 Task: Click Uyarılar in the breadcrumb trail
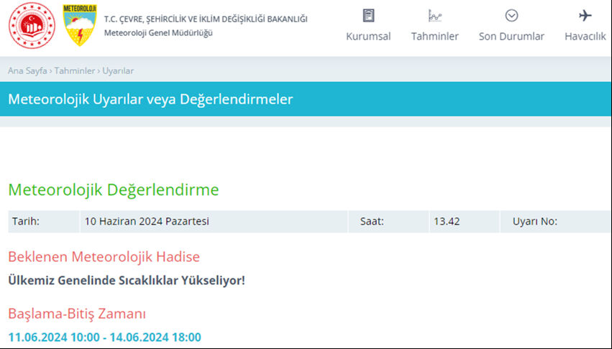(118, 71)
